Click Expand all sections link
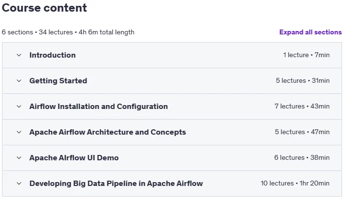This screenshot has width=344, height=200. coord(310,32)
